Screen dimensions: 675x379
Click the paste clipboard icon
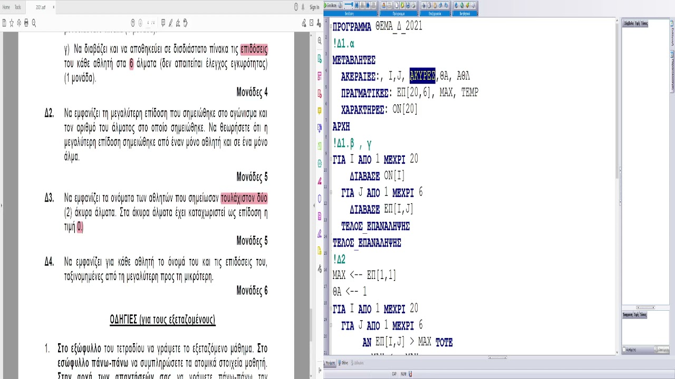(x=435, y=5)
